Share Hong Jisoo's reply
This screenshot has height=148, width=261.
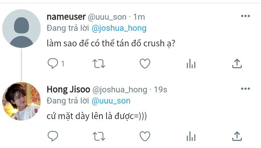click(x=237, y=136)
